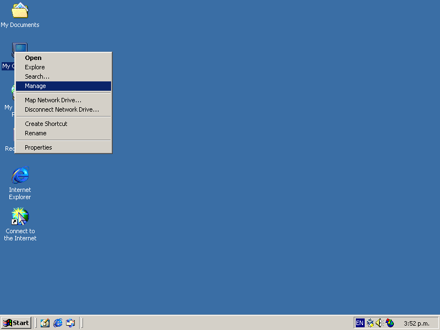Screen dimensions: 440x330
Task: Click Search... in the context menu
Action: point(63,76)
